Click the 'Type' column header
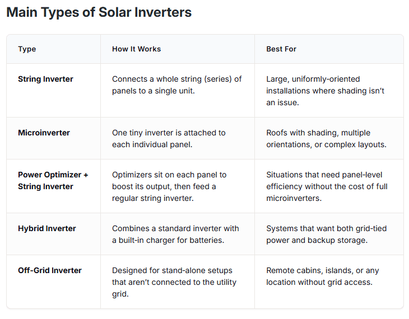The image size is (409, 319). coord(27,49)
